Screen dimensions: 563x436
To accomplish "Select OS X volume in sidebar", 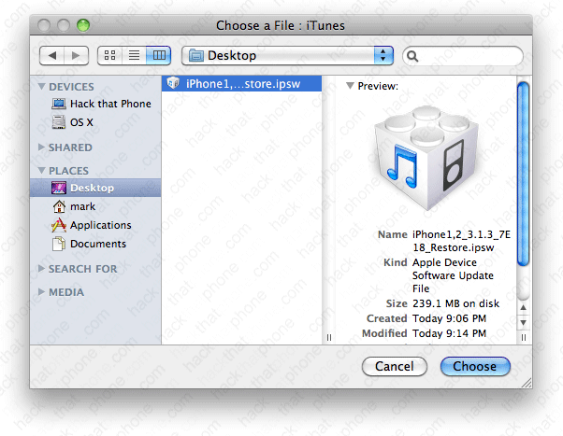I will (x=82, y=121).
